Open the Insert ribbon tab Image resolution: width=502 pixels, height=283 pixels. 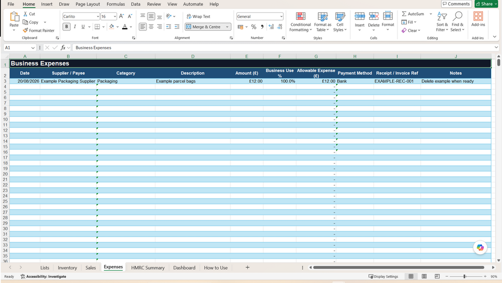coord(47,4)
